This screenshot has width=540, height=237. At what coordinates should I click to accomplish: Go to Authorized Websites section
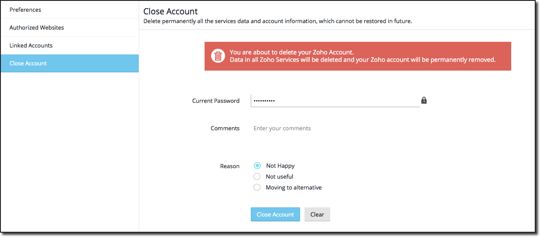click(37, 27)
